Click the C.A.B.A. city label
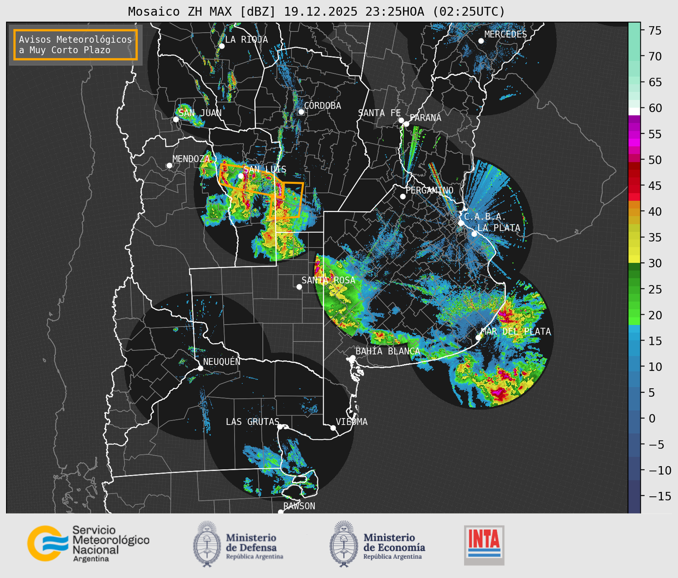 [485, 217]
